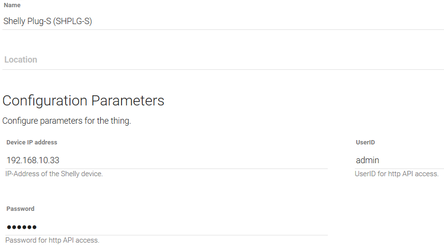Click the "192.168.10.33" IP value
Image resolution: width=444 pixels, height=246 pixels.
33,160
